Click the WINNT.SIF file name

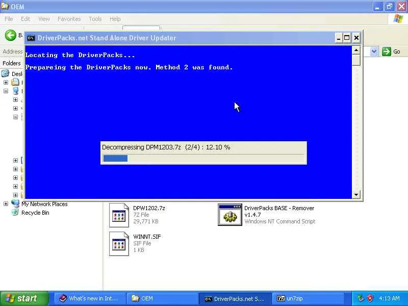[x=147, y=237]
